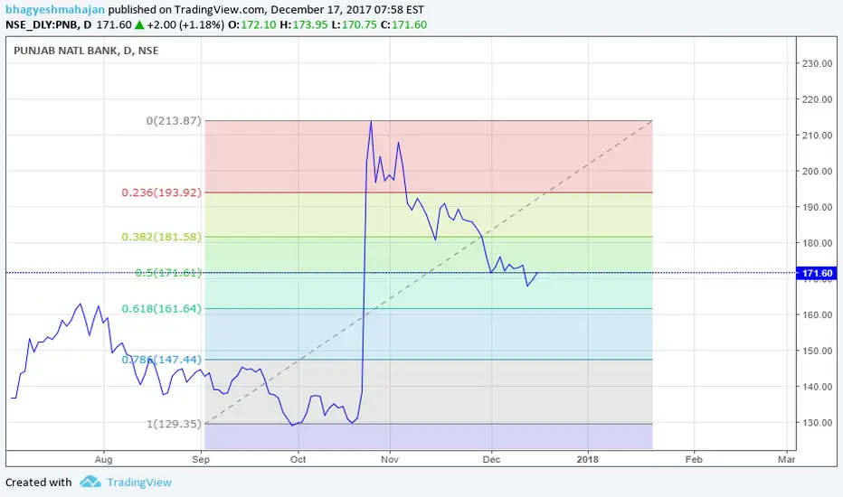Select the 0.382(181.58) Fibonacci level label
This screenshot has height=497, width=843.
tap(161, 237)
